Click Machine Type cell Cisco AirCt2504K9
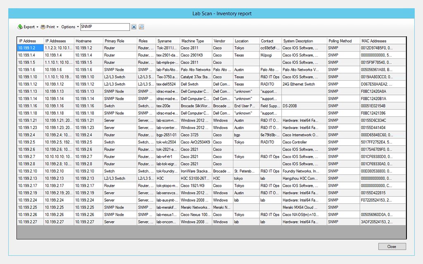This screenshot has height=264, width=423. (x=196, y=142)
